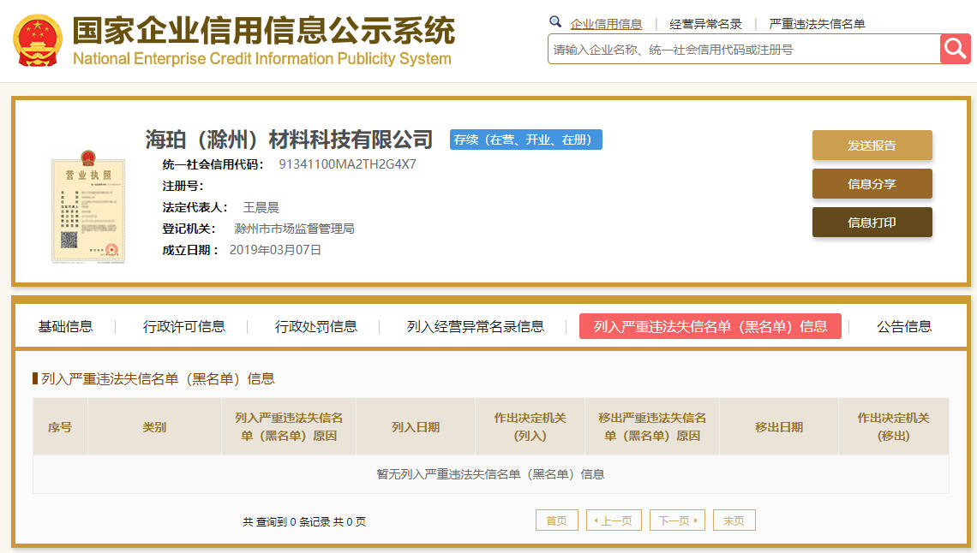Viewport: 977px width, 553px height.
Task: Open the 列入严重违法失信名单（黑名单）信息 tab
Action: click(x=710, y=326)
